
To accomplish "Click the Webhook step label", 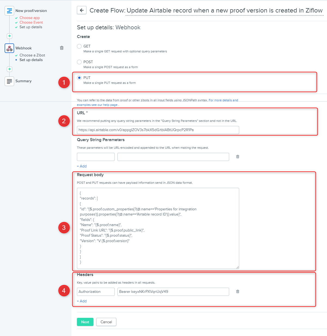I will [23, 48].
